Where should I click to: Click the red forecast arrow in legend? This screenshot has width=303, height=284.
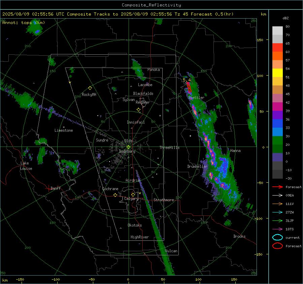[x=277, y=187]
